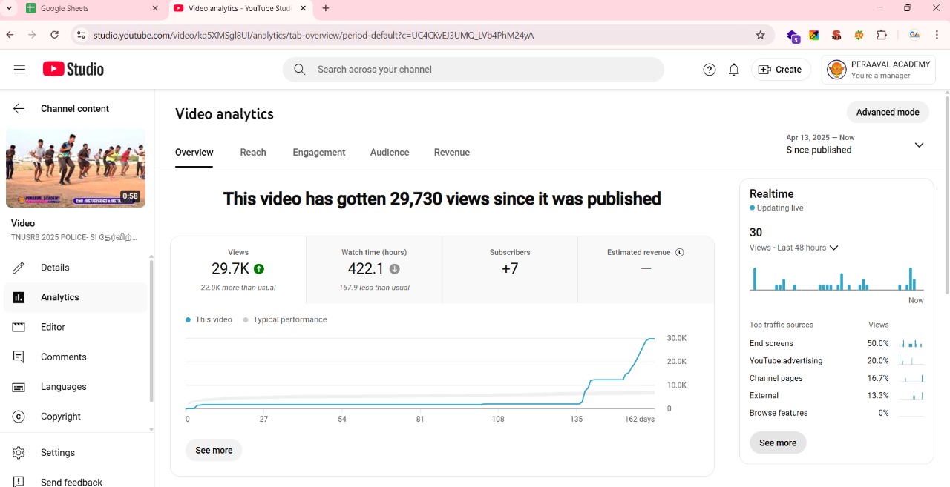
Task: Click the Details pencil icon in sidebar
Action: [19, 268]
